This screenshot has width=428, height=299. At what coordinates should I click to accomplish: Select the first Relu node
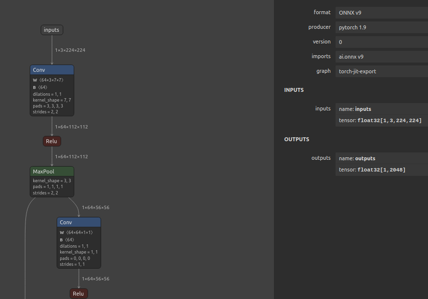point(51,141)
